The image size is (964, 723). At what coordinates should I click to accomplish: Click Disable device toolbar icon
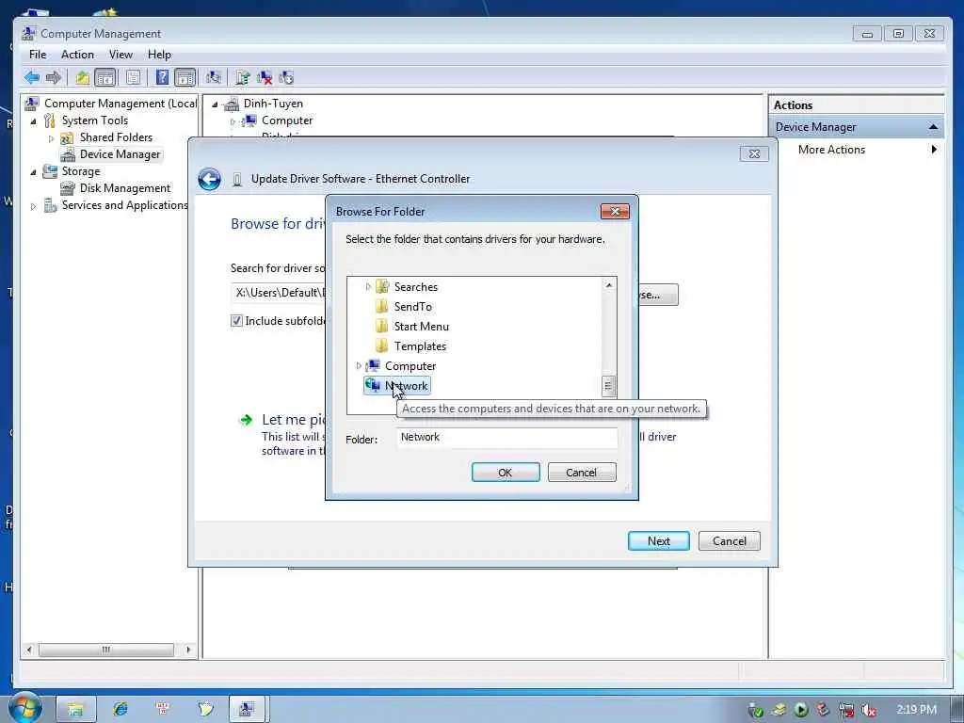click(286, 77)
